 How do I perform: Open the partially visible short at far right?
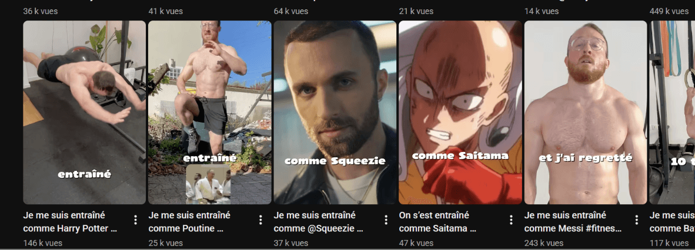click(673, 113)
